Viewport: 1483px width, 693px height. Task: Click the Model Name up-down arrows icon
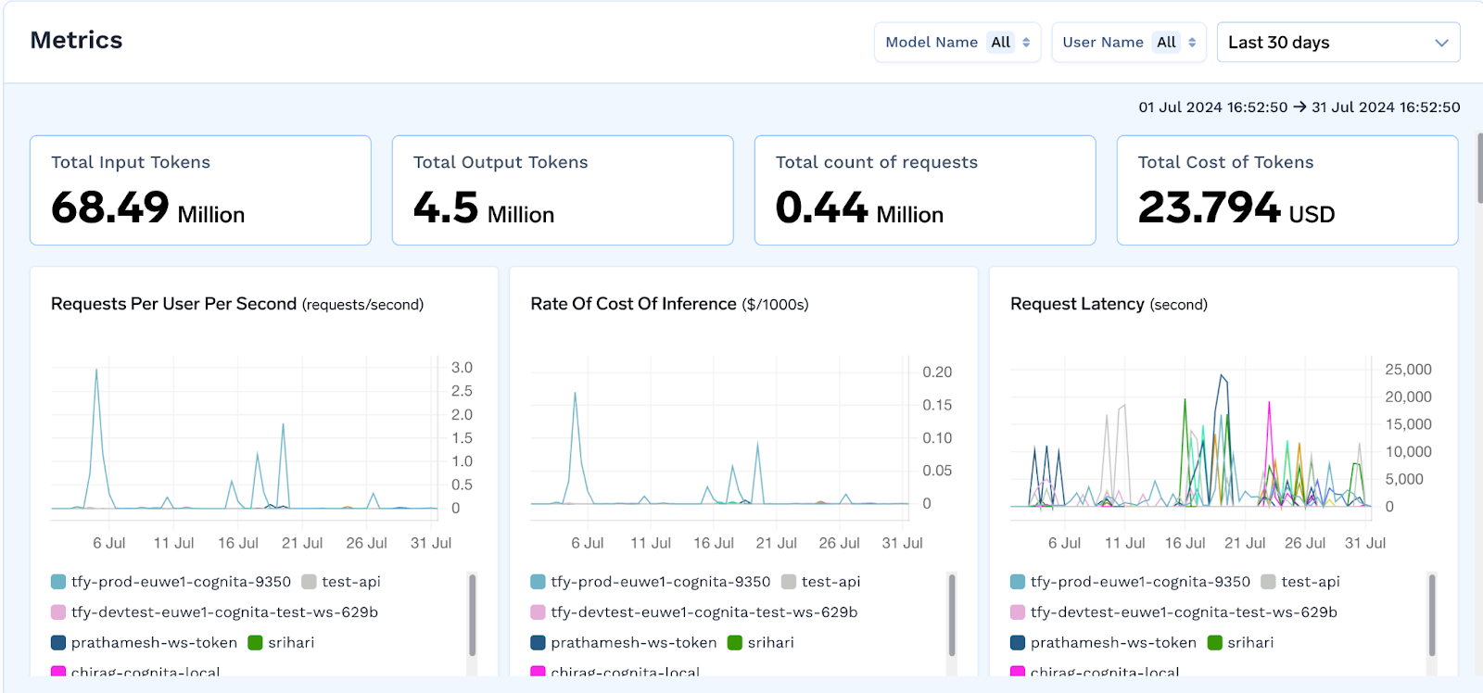(x=1026, y=43)
